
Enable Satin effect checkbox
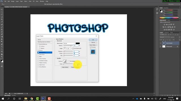pos(38,57)
